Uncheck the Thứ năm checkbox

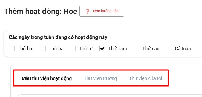click(x=102, y=49)
